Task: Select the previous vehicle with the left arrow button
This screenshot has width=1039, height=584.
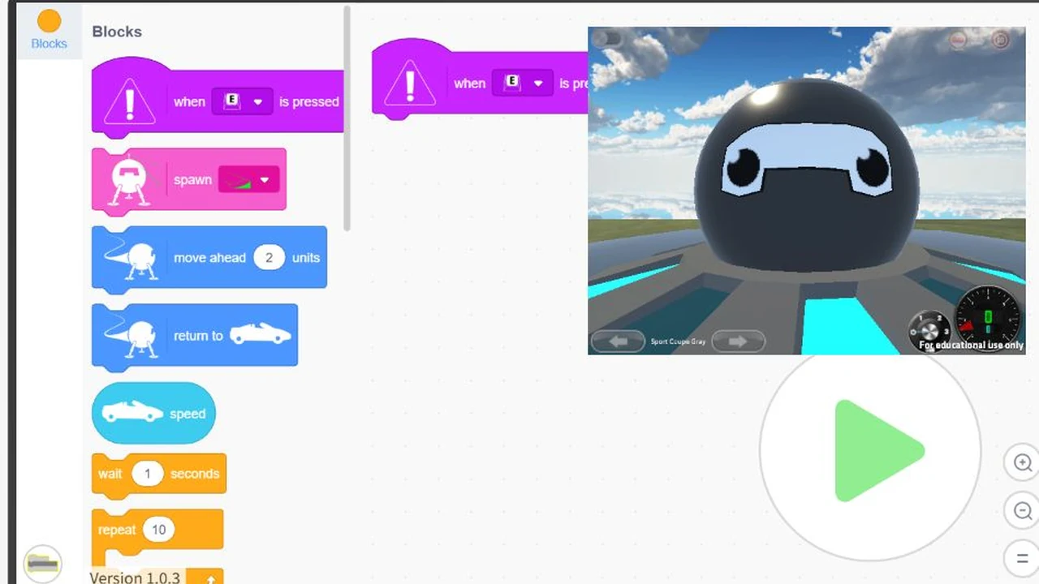Action: tap(619, 341)
